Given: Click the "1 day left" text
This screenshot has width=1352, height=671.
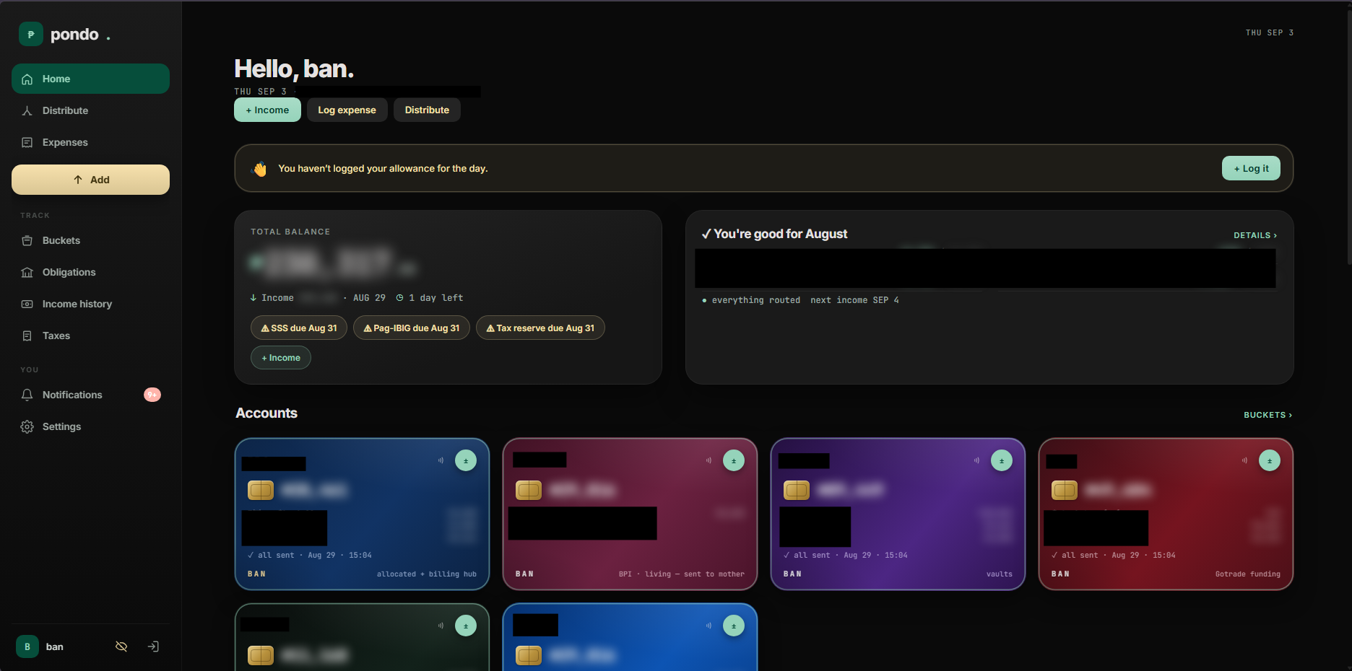Looking at the screenshot, I should 435,297.
